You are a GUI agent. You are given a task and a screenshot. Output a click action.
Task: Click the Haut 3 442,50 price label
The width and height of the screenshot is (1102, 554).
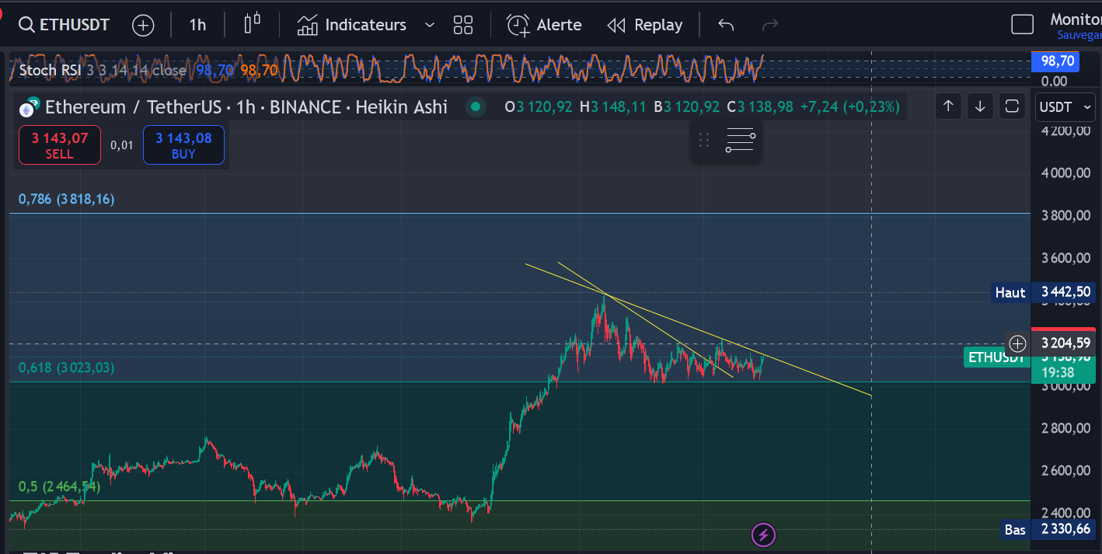pyautogui.click(x=1044, y=292)
